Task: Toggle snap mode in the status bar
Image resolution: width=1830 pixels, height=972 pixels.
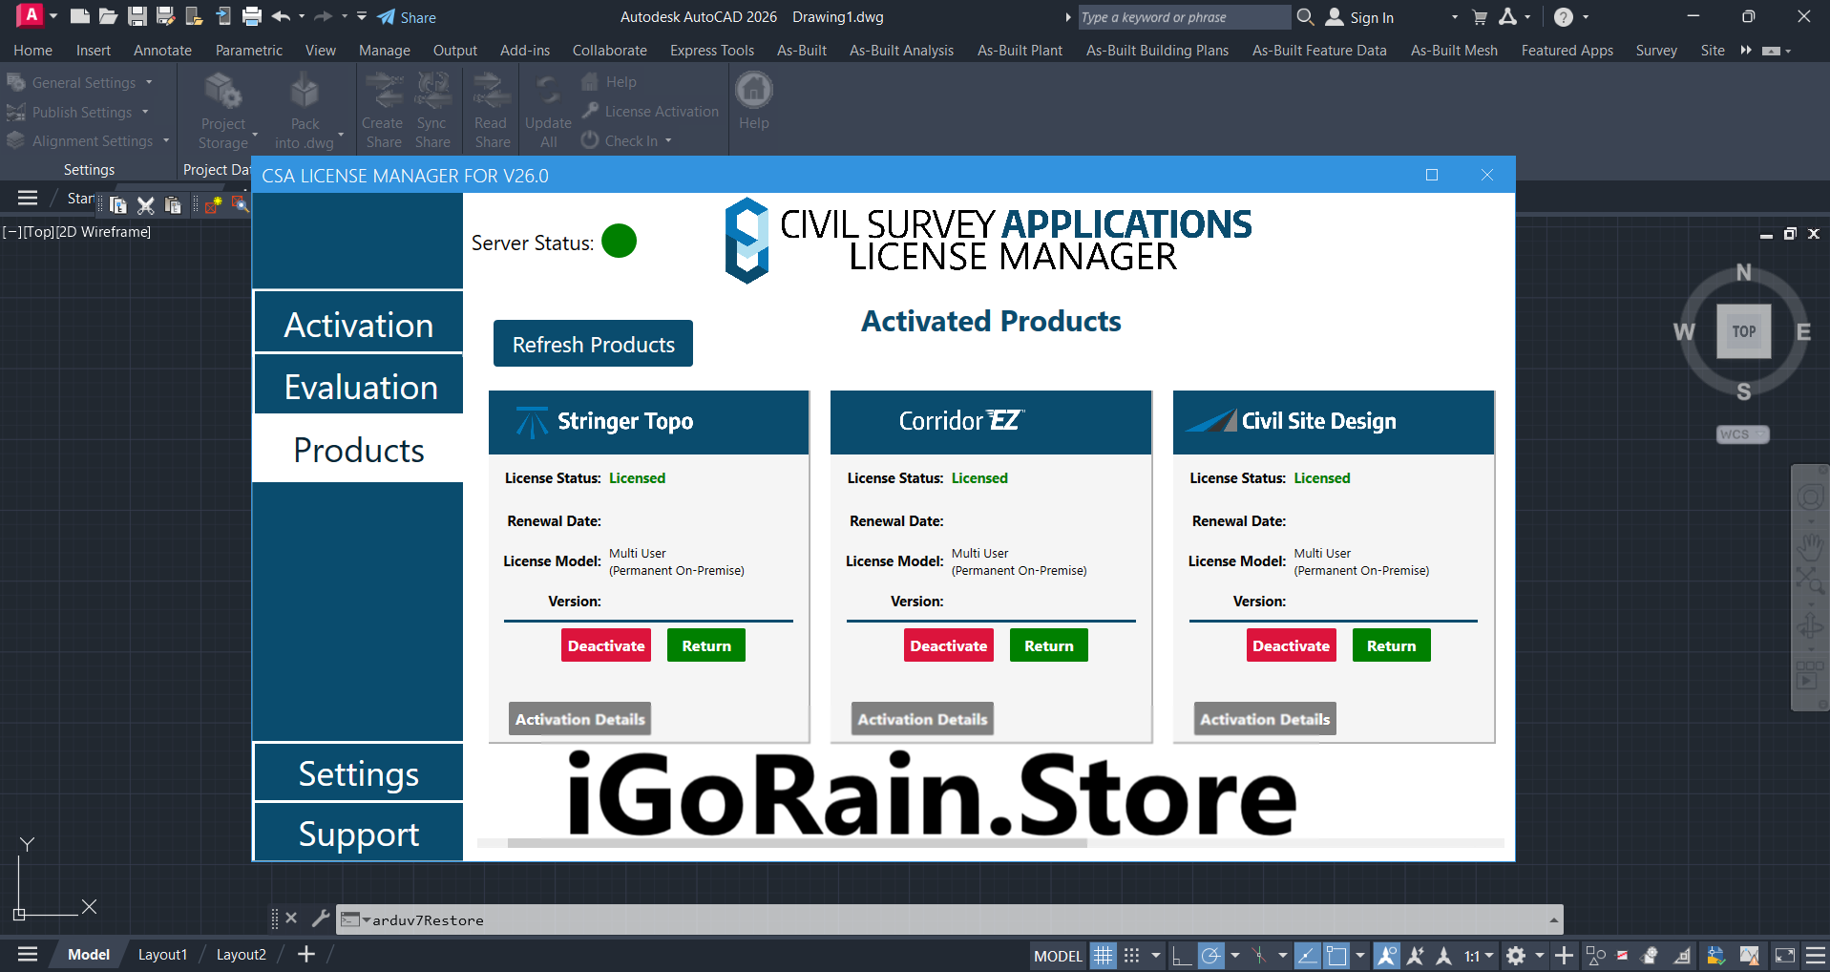Action: 1132,955
